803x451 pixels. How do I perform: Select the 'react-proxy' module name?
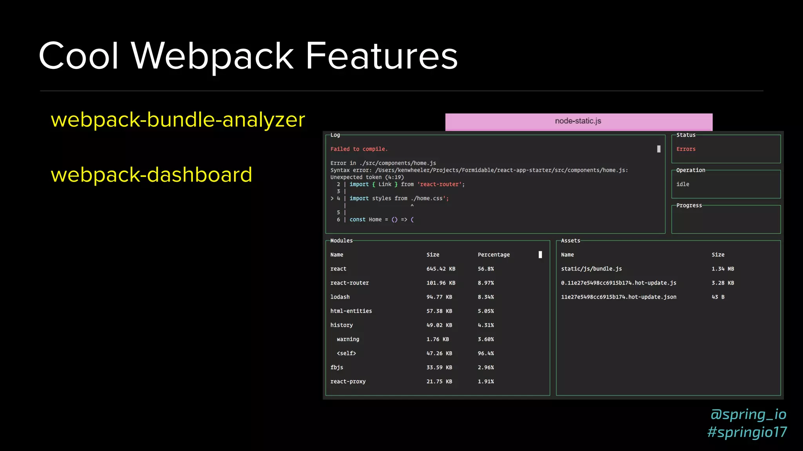[x=348, y=382]
